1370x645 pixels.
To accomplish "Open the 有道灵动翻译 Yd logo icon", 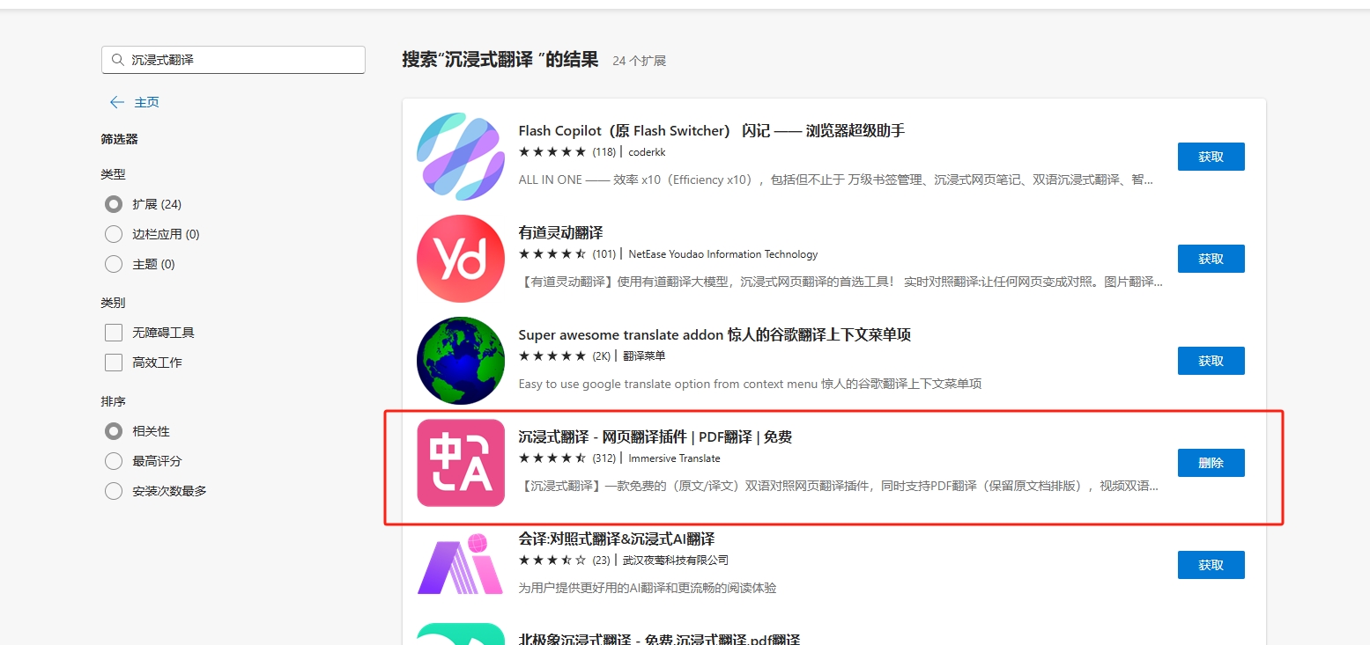I will (x=461, y=259).
